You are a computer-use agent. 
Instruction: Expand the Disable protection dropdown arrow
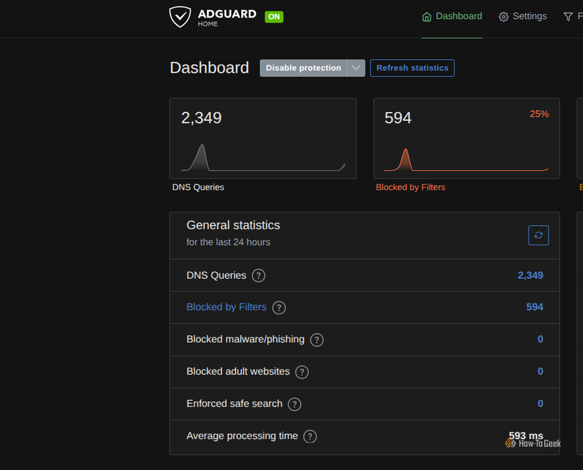[356, 68]
